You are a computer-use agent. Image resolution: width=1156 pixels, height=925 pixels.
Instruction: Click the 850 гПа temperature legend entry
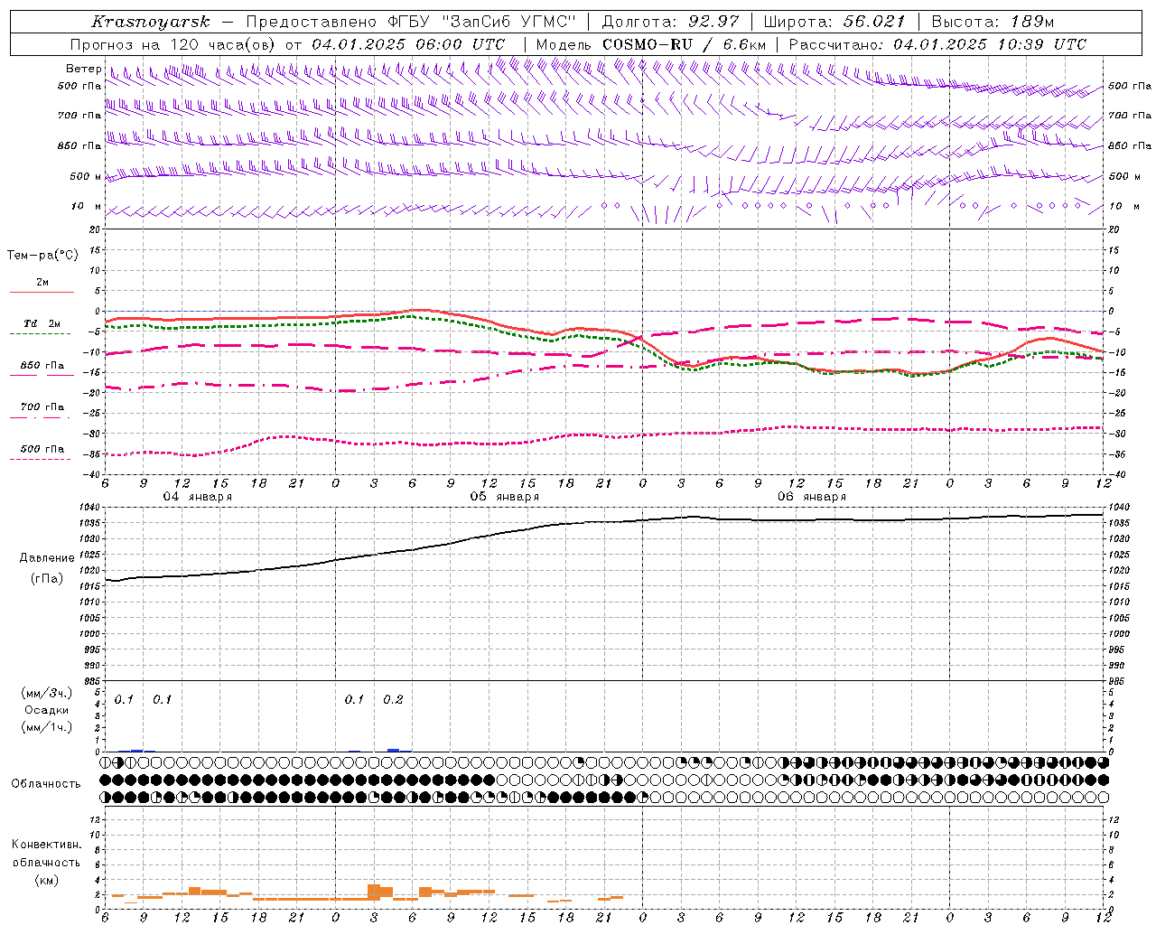(42, 365)
